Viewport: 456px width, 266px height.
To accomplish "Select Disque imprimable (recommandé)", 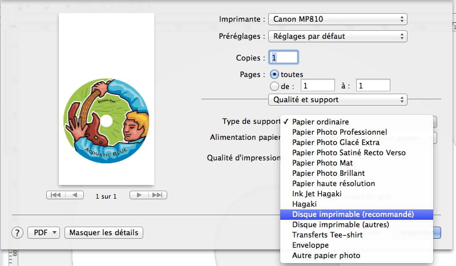I will [357, 214].
